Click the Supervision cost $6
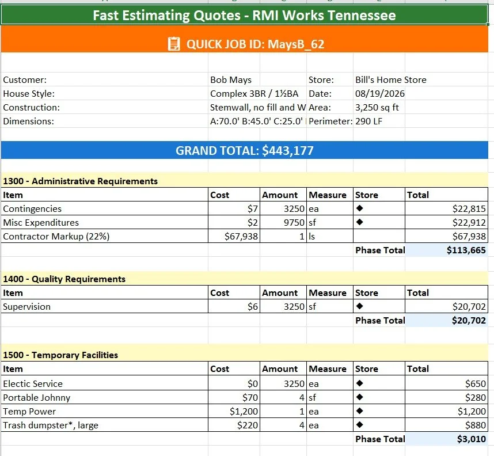This screenshot has width=494, height=456. point(234,307)
